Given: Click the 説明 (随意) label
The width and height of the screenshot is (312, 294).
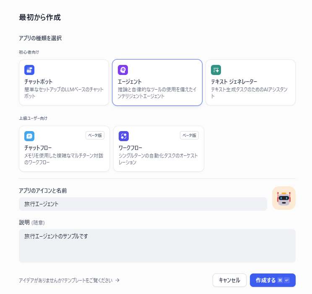Looking at the screenshot, I should coord(31,222).
